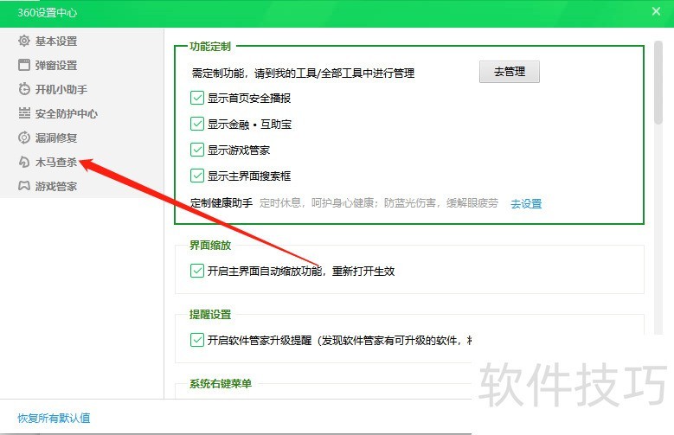The width and height of the screenshot is (674, 435).
Task: Click the 功能定制 section heading
Action: [x=210, y=47]
